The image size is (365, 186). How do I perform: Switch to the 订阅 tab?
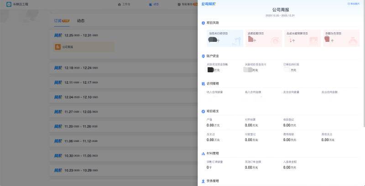coord(58,21)
